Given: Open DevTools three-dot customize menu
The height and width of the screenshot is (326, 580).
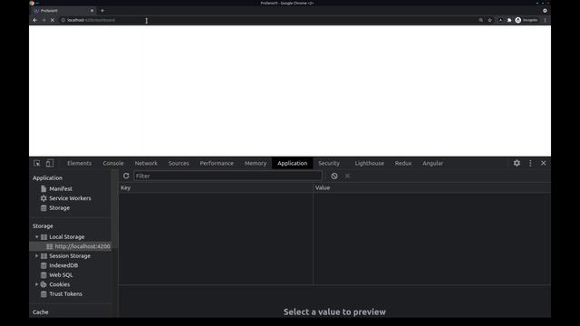Looking at the screenshot, I should coord(530,163).
